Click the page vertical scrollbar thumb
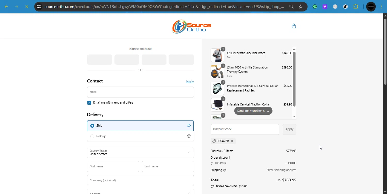387x194 pixels. pyautogui.click(x=385, y=51)
